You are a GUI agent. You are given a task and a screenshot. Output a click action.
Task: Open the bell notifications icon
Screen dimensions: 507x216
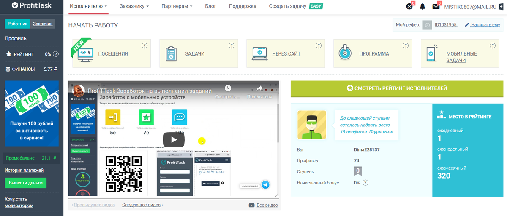click(422, 6)
